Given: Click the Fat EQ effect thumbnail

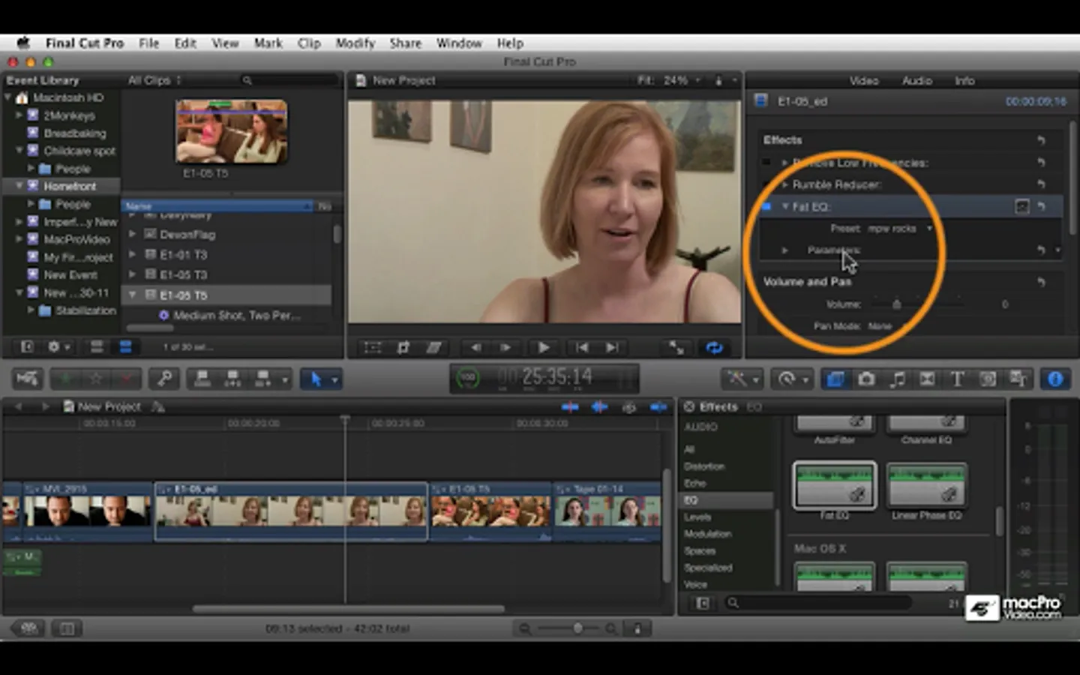Looking at the screenshot, I should pyautogui.click(x=834, y=485).
